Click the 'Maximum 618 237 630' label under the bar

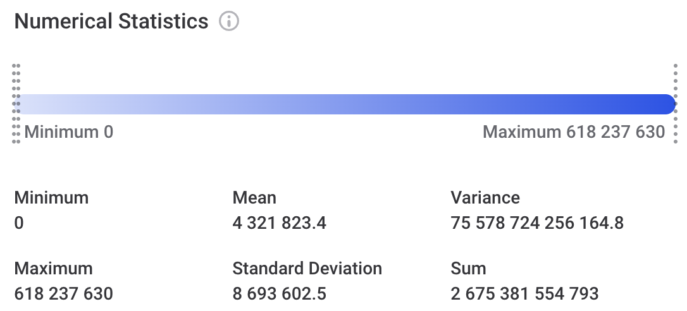tap(574, 132)
